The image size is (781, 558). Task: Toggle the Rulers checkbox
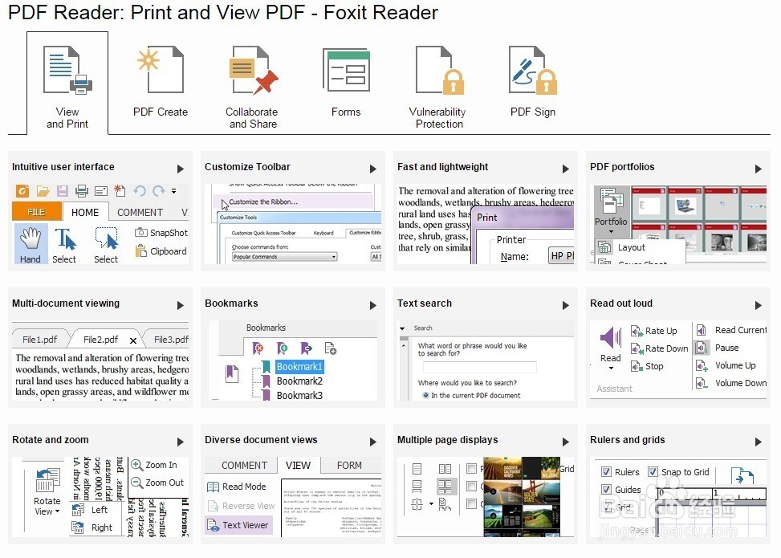click(606, 472)
